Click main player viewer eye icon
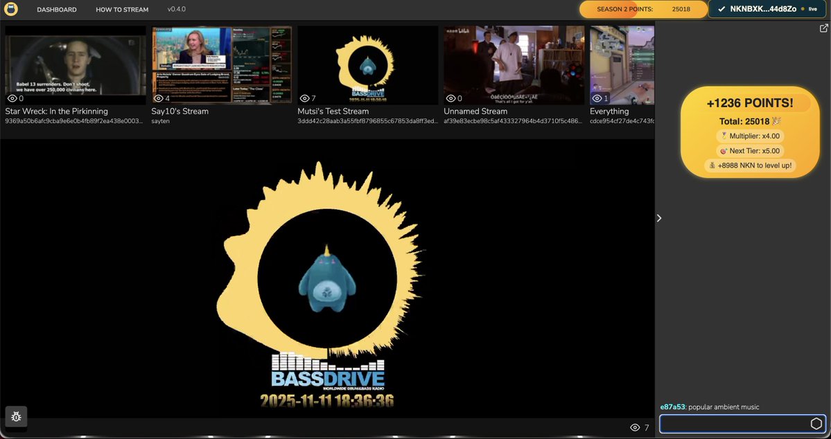 pos(634,427)
